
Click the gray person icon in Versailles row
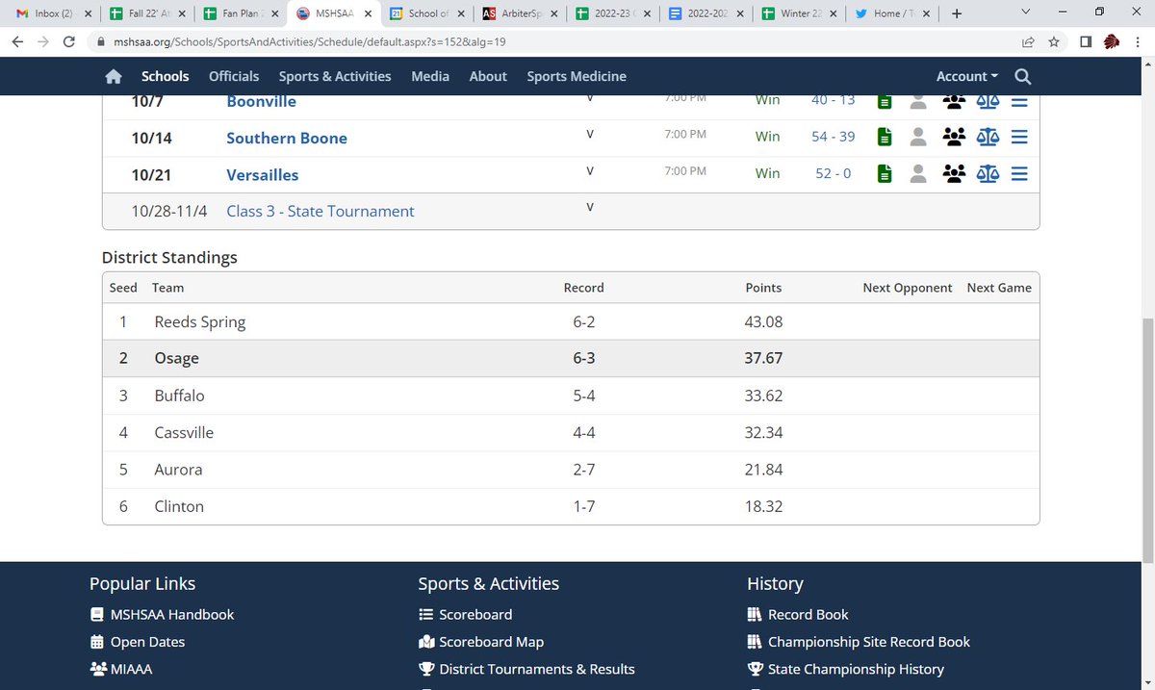918,174
